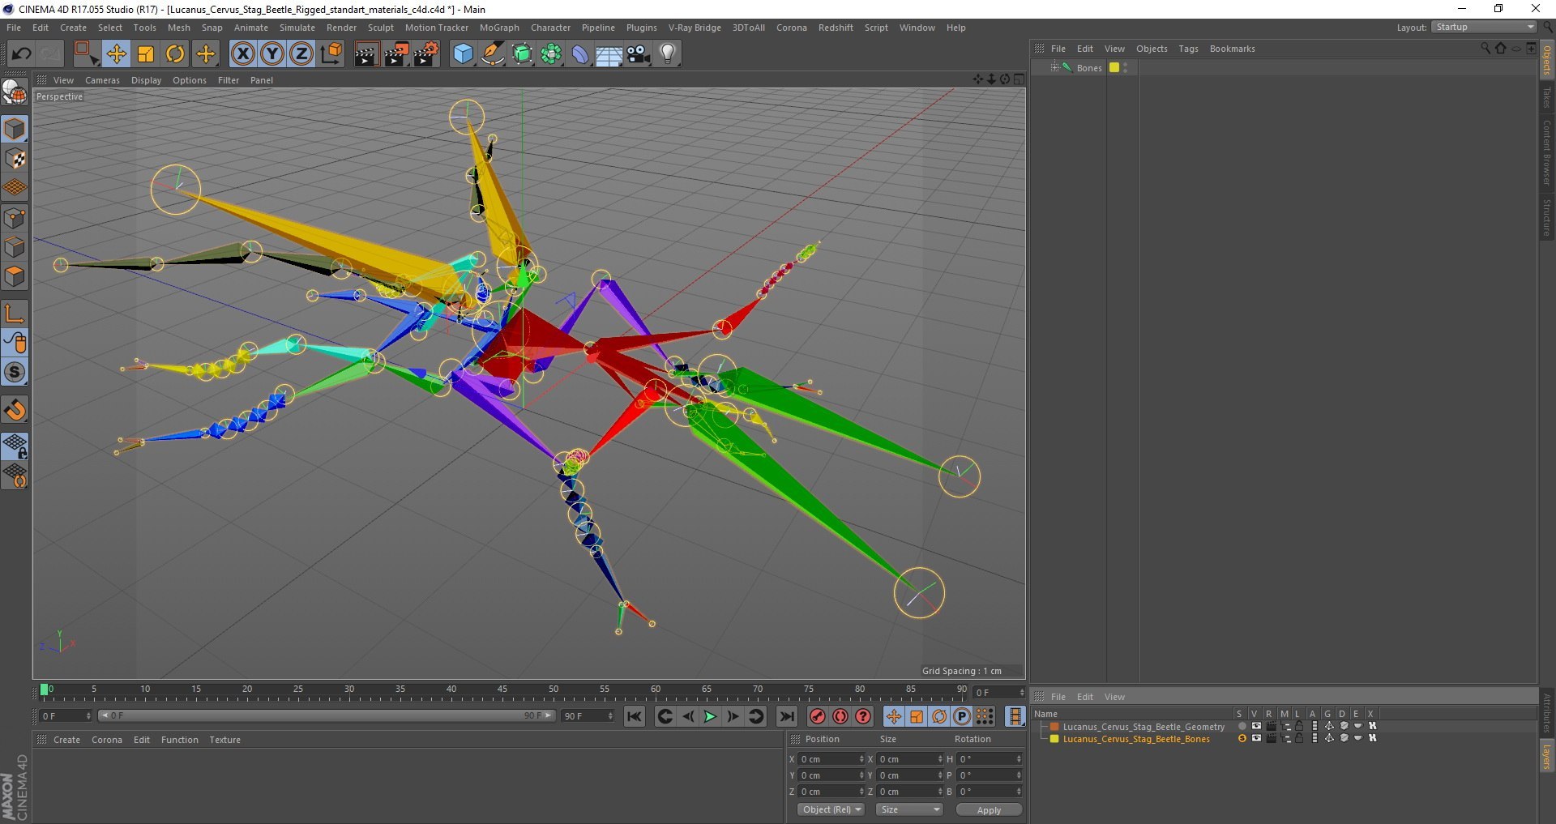The image size is (1556, 824).
Task: Toggle solo for Stag_Beetle_Bones layer
Action: click(x=1242, y=738)
